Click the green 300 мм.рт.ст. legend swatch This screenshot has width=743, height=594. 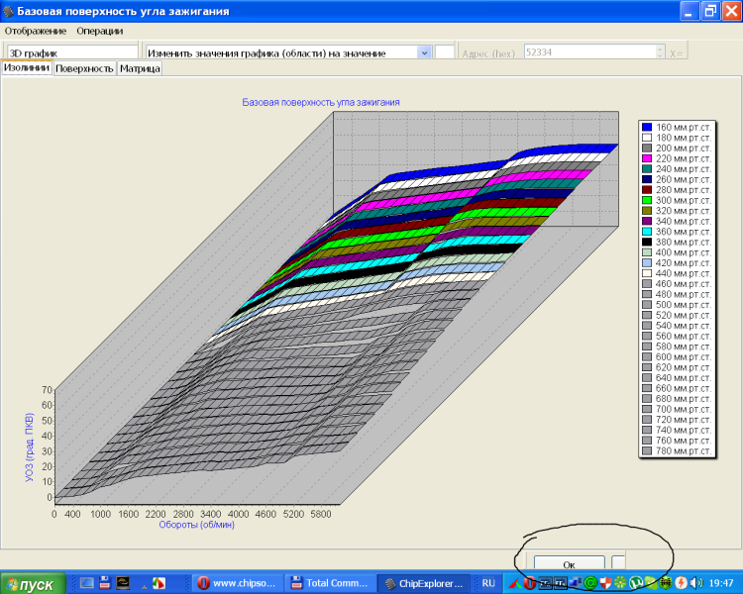coord(647,200)
